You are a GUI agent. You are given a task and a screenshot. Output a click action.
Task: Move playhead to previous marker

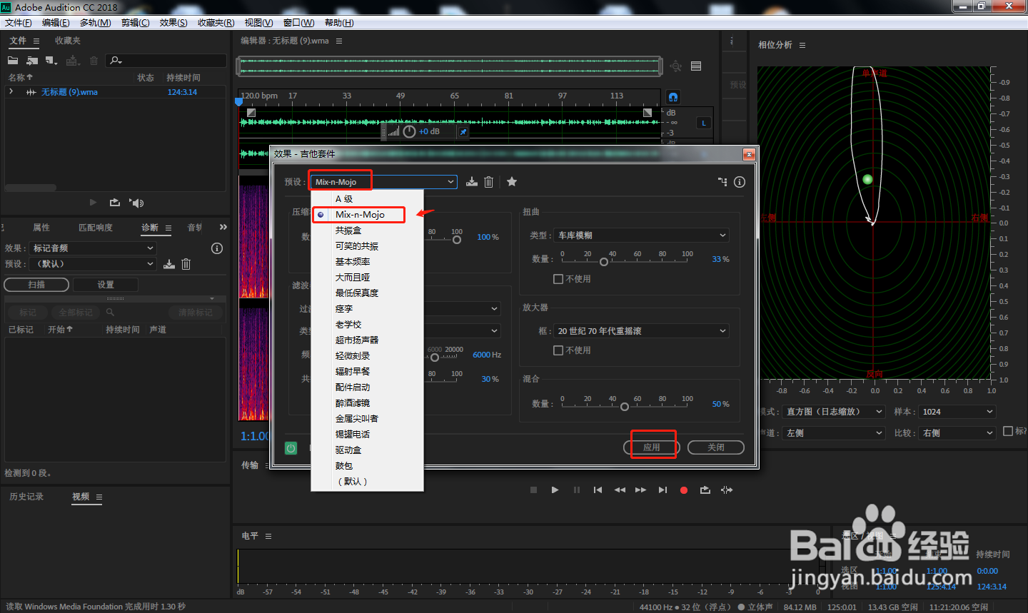click(x=598, y=490)
